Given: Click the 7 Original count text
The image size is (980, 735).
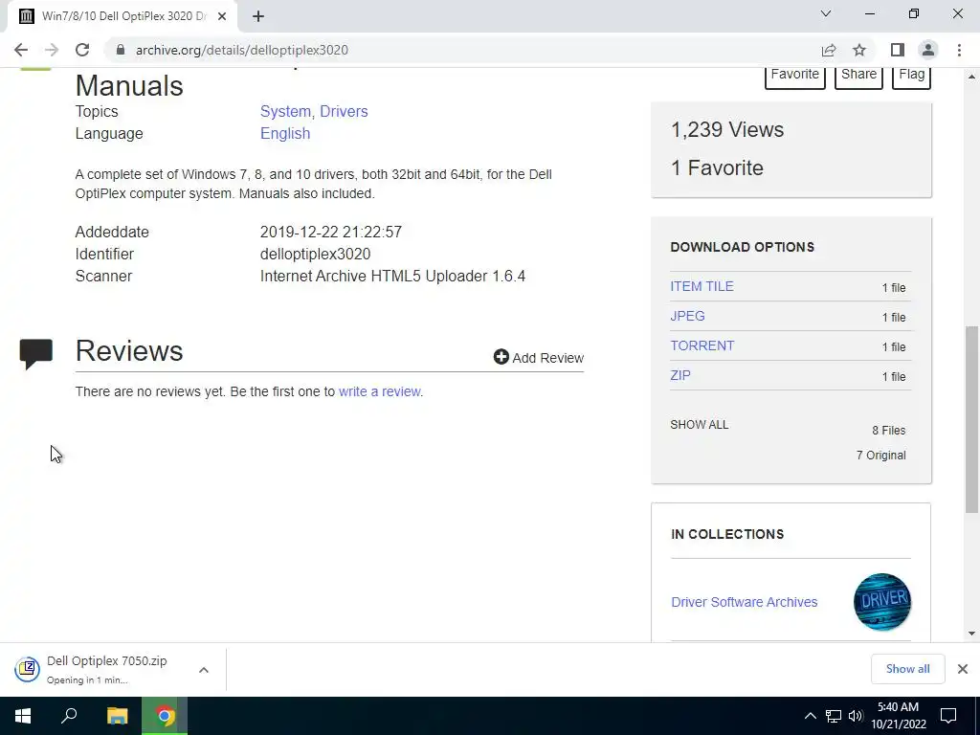Looking at the screenshot, I should (880, 456).
